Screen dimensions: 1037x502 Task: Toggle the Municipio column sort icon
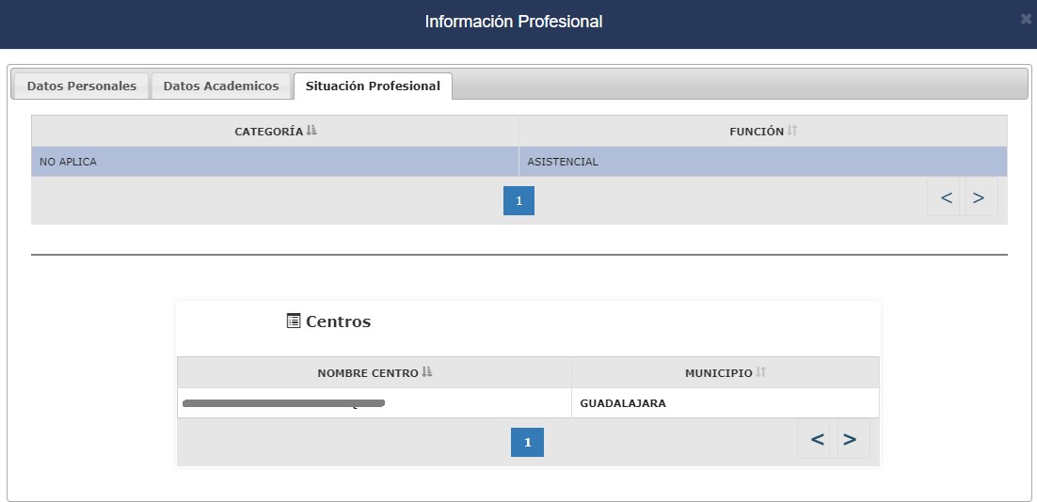[761, 373]
